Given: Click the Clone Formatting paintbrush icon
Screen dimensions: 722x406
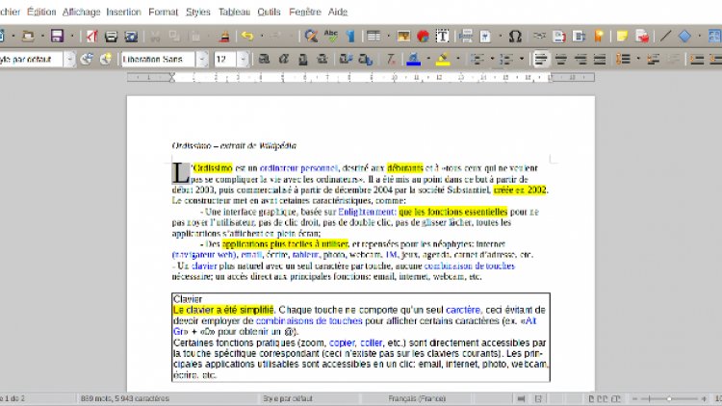Looking at the screenshot, I should [224, 36].
